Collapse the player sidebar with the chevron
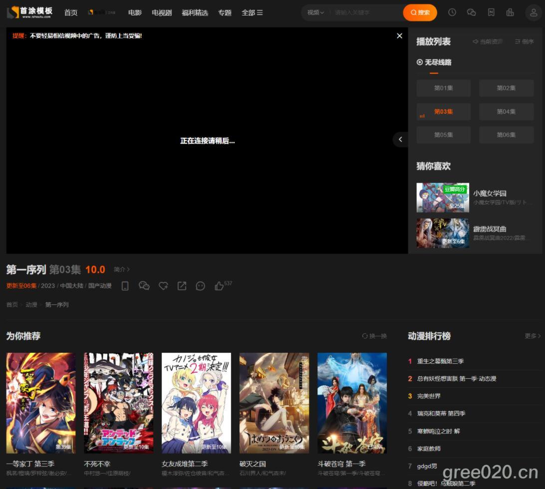Screen dimensions: 545x489 (401, 140)
